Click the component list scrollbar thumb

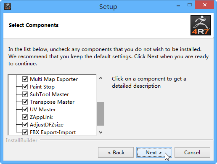[x=101, y=114]
